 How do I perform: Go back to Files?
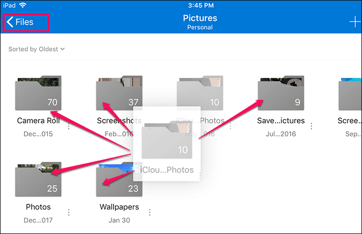click(20, 22)
